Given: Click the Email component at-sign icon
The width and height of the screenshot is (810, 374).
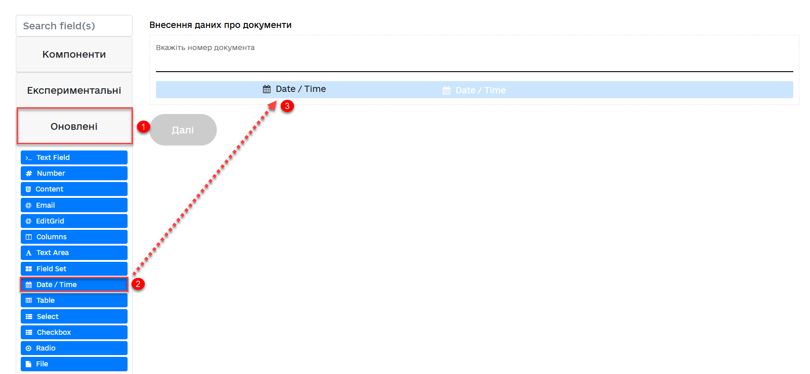Looking at the screenshot, I should click(x=28, y=205).
